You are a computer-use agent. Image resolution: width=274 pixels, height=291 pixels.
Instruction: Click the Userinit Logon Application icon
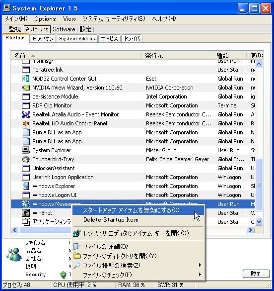click(x=26, y=177)
